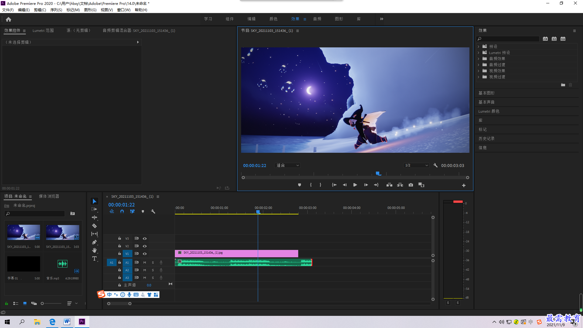Expand the 视频过渡 folder

point(479,77)
